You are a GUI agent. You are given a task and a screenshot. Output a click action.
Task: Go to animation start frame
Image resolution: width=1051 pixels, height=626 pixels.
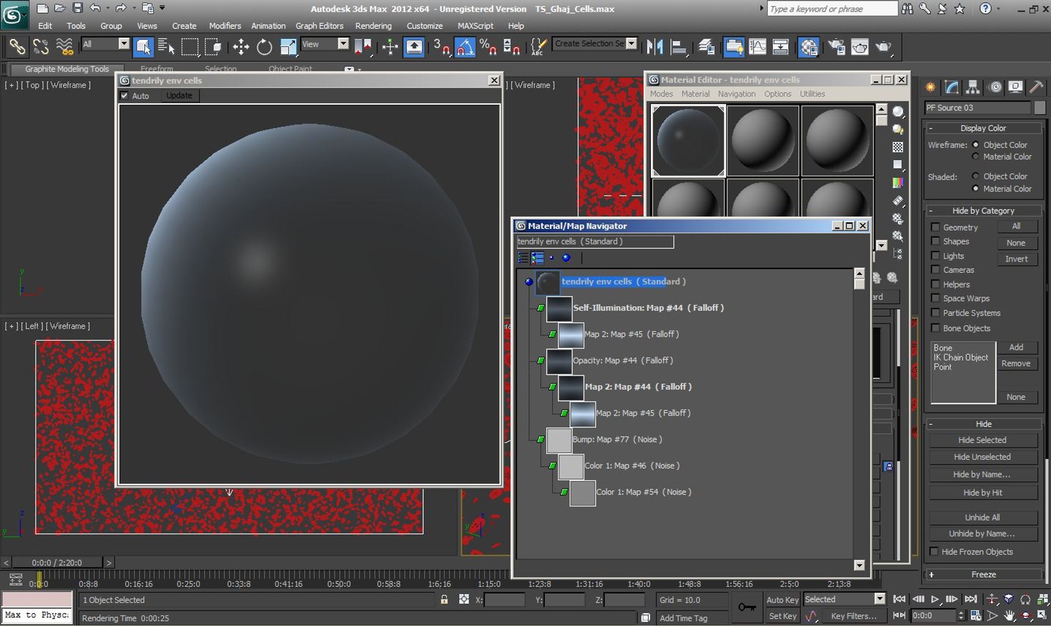[x=899, y=599]
